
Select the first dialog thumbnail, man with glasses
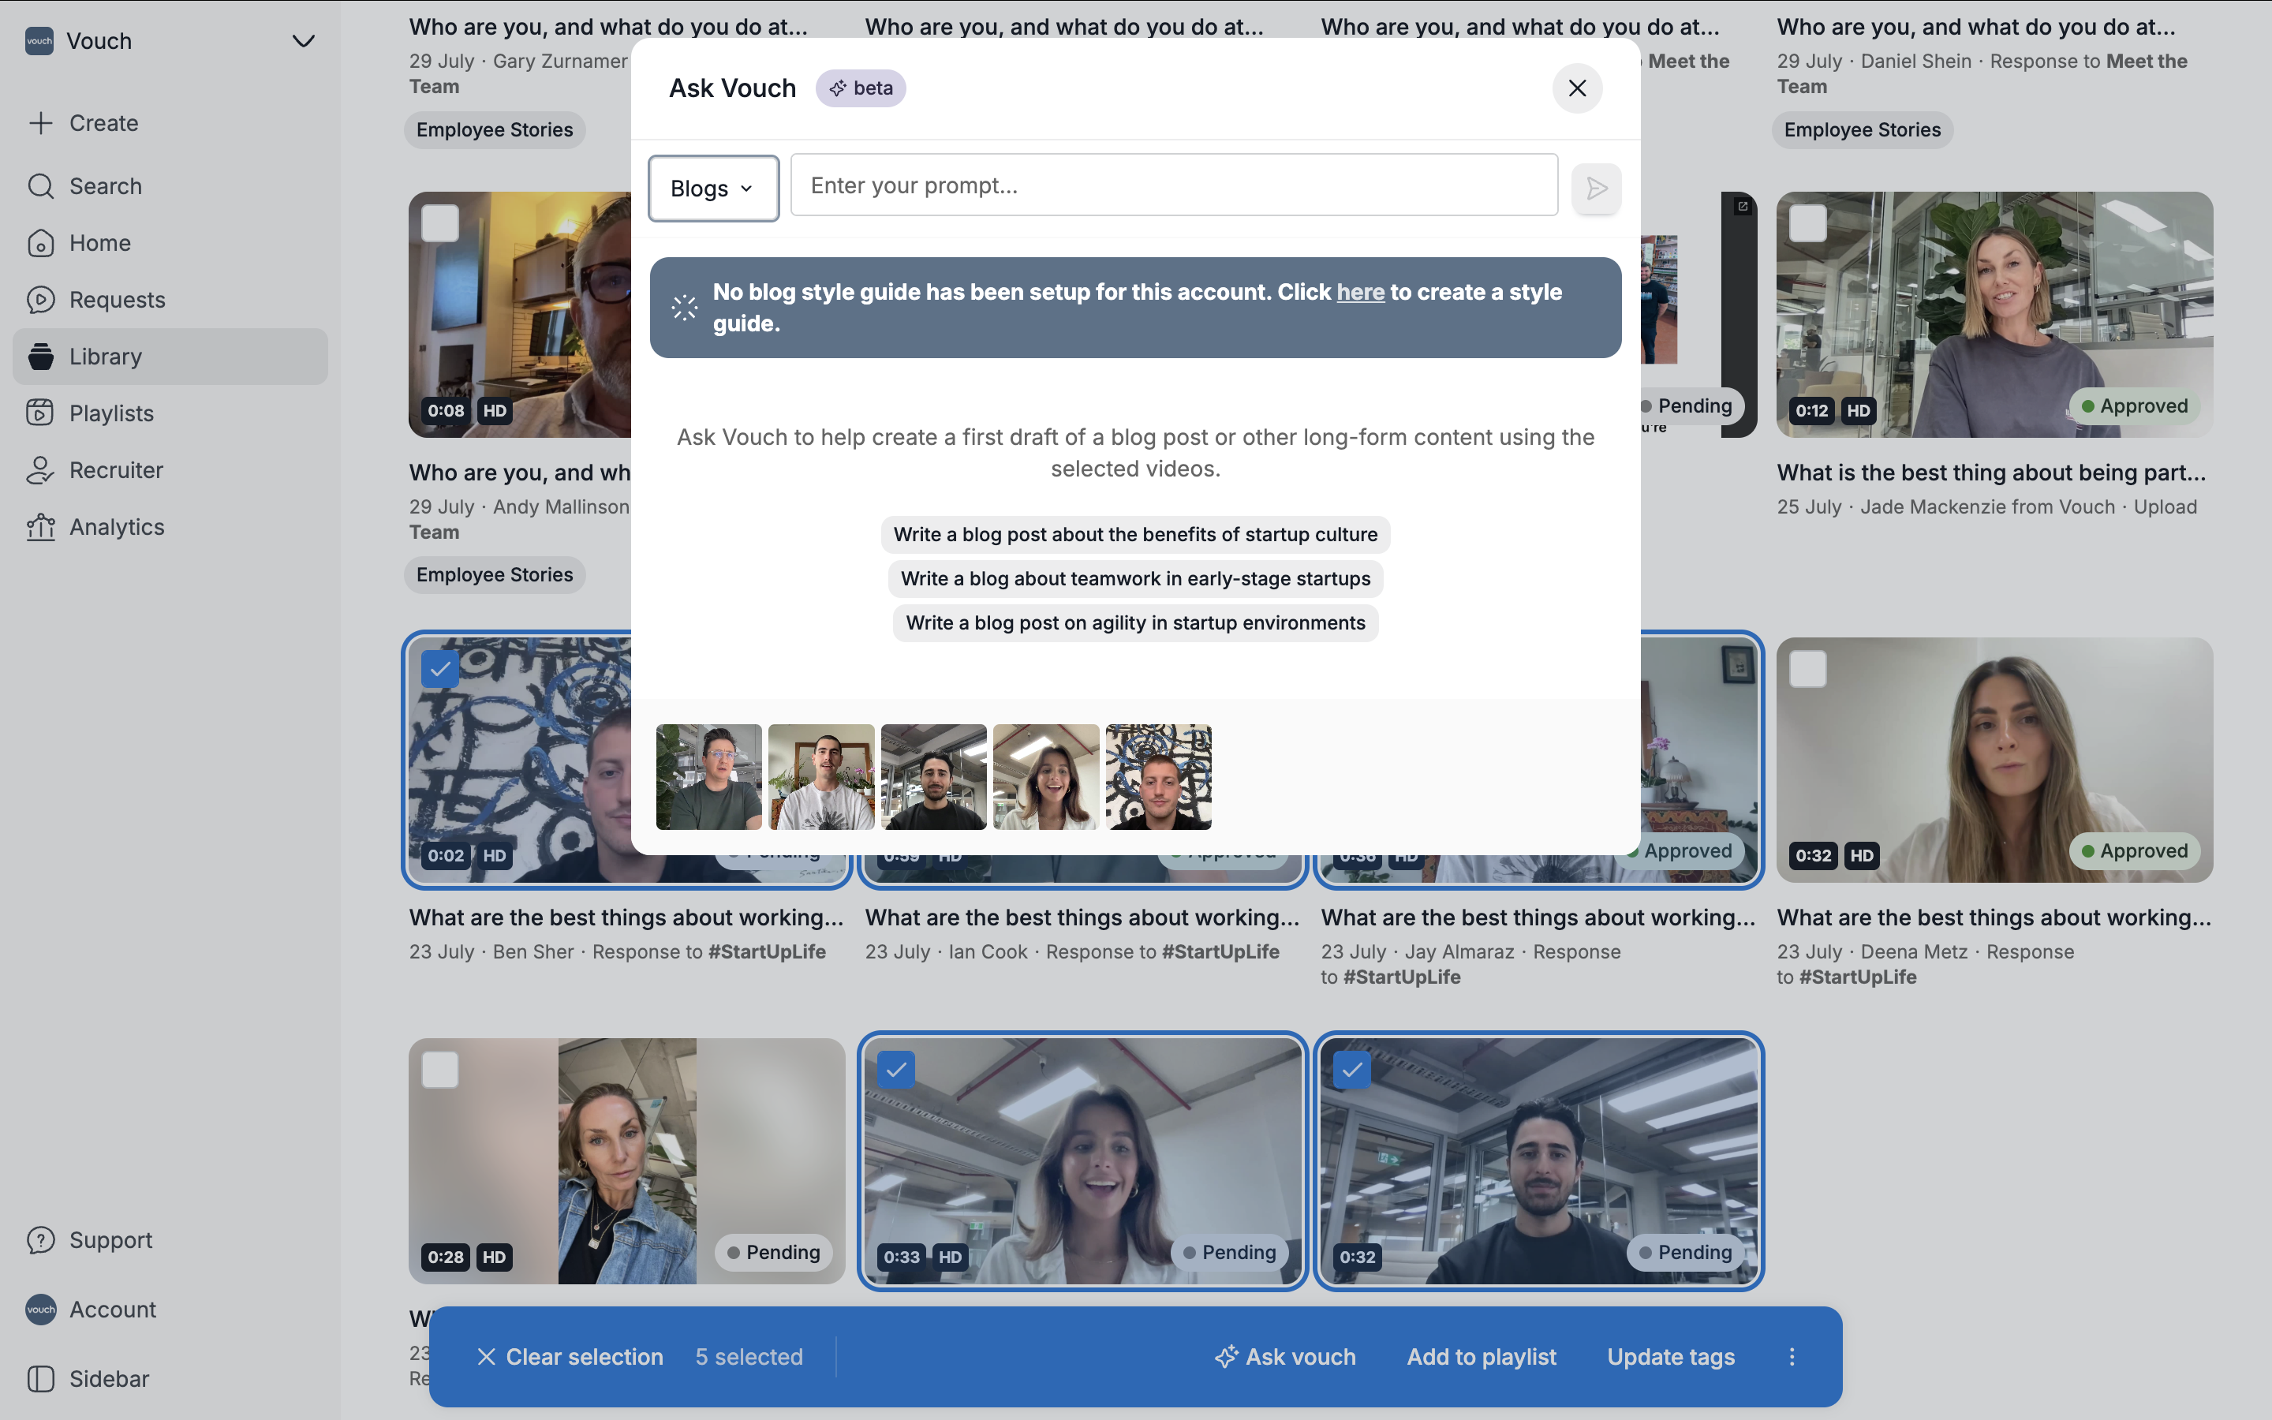(x=709, y=777)
